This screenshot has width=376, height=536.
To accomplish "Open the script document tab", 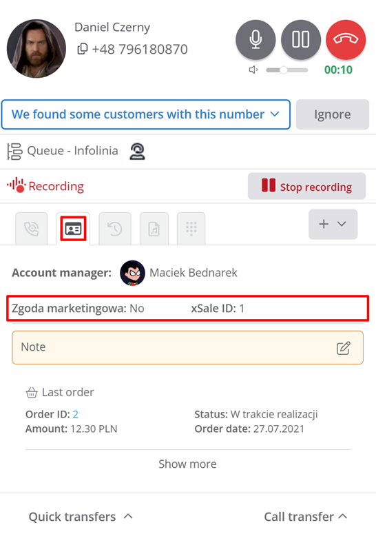I will pyautogui.click(x=154, y=229).
